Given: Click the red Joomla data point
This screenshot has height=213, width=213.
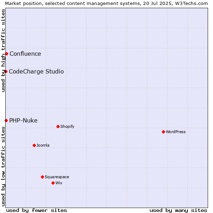Looking at the screenshot, I should tap(34, 145).
